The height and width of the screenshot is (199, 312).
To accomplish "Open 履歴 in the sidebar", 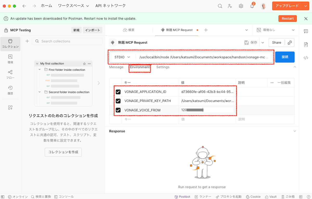I will [10, 90].
